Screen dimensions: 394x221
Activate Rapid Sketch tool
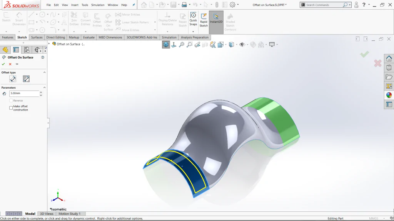pyautogui.click(x=204, y=20)
